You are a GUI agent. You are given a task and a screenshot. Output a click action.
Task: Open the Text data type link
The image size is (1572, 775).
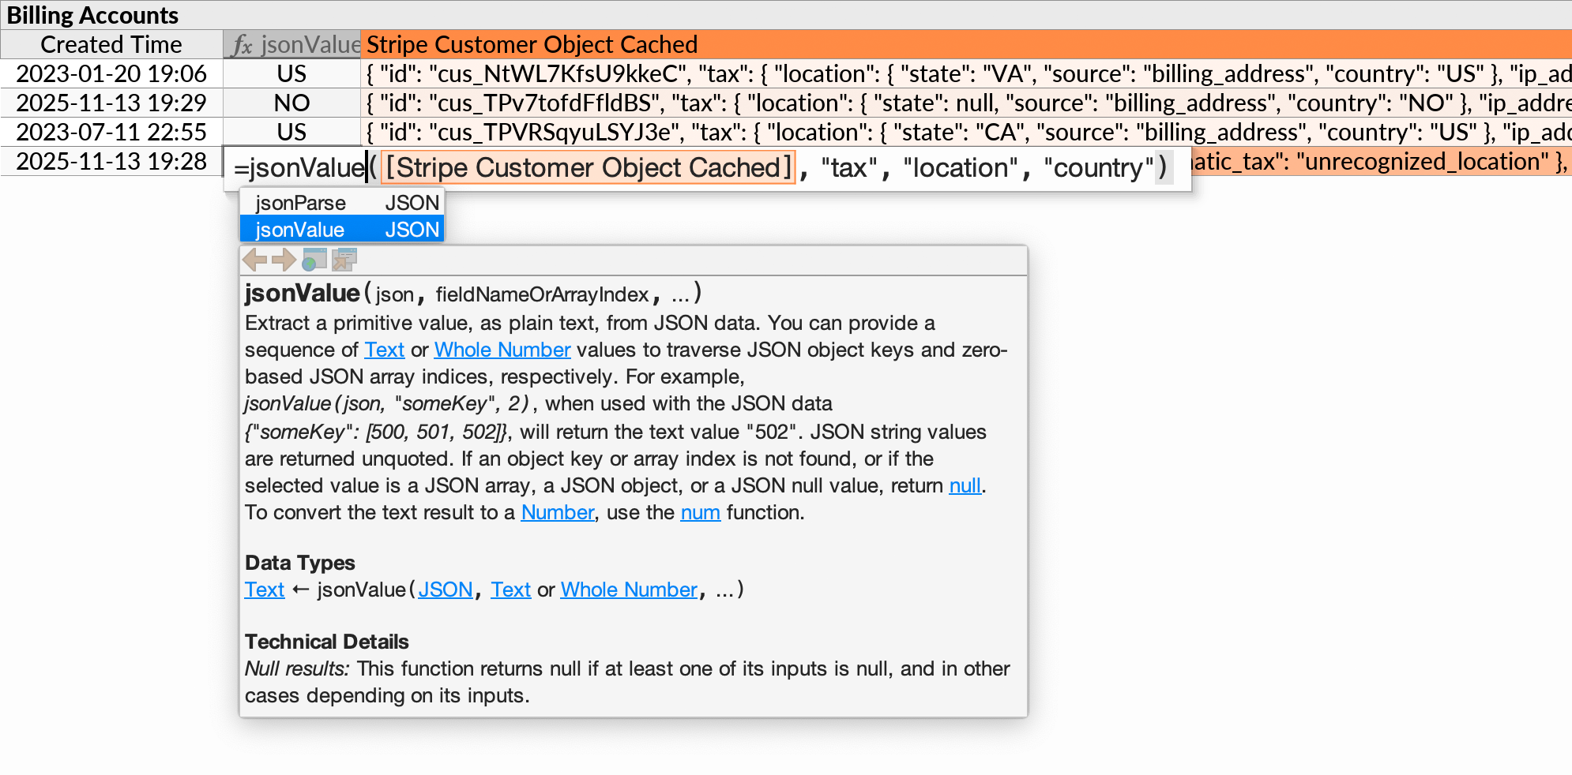(385, 350)
